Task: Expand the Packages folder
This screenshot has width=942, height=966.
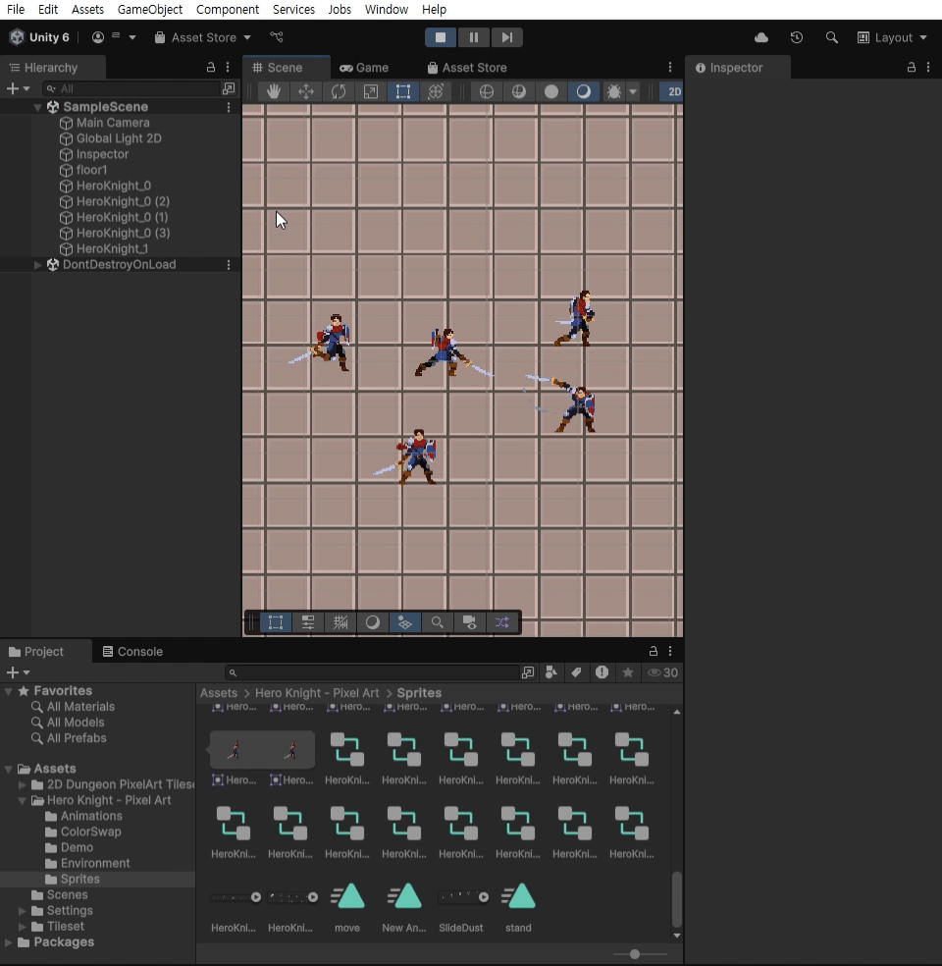Action: tap(9, 942)
